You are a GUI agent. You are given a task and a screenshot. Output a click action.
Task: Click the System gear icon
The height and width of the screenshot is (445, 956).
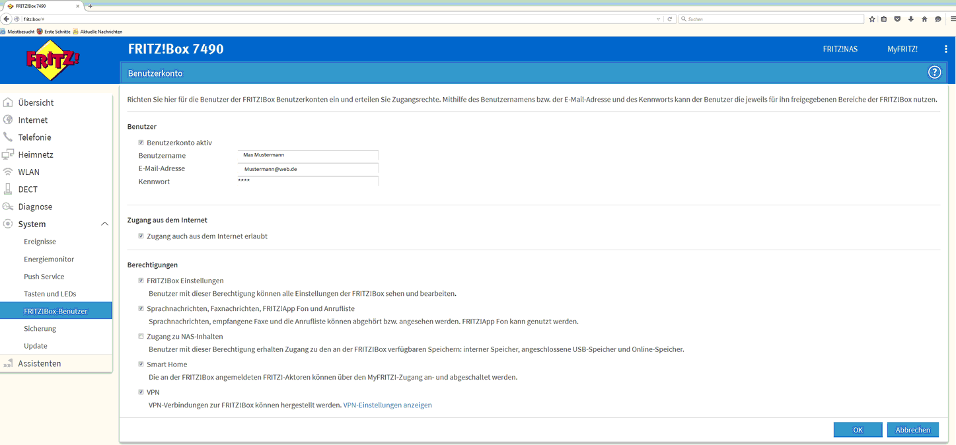8,224
